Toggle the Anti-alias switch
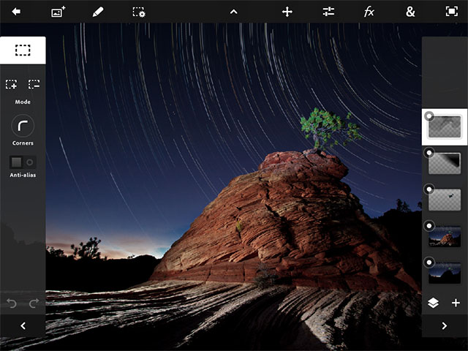Image resolution: width=468 pixels, height=351 pixels. 23,162
